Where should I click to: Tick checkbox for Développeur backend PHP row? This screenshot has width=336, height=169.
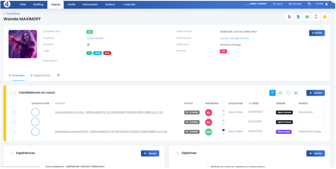tap(14, 132)
